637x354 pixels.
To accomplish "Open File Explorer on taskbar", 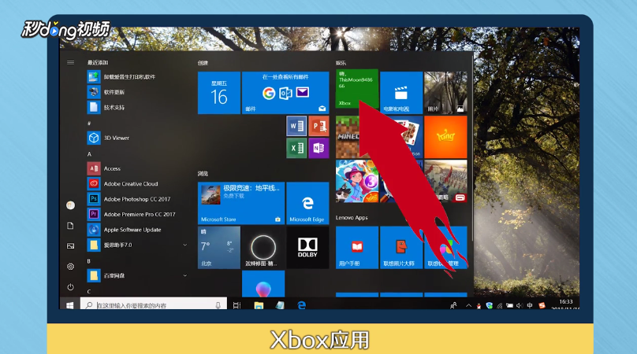I will tap(259, 305).
